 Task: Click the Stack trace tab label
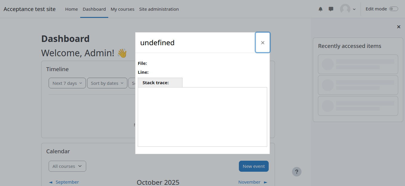(156, 83)
